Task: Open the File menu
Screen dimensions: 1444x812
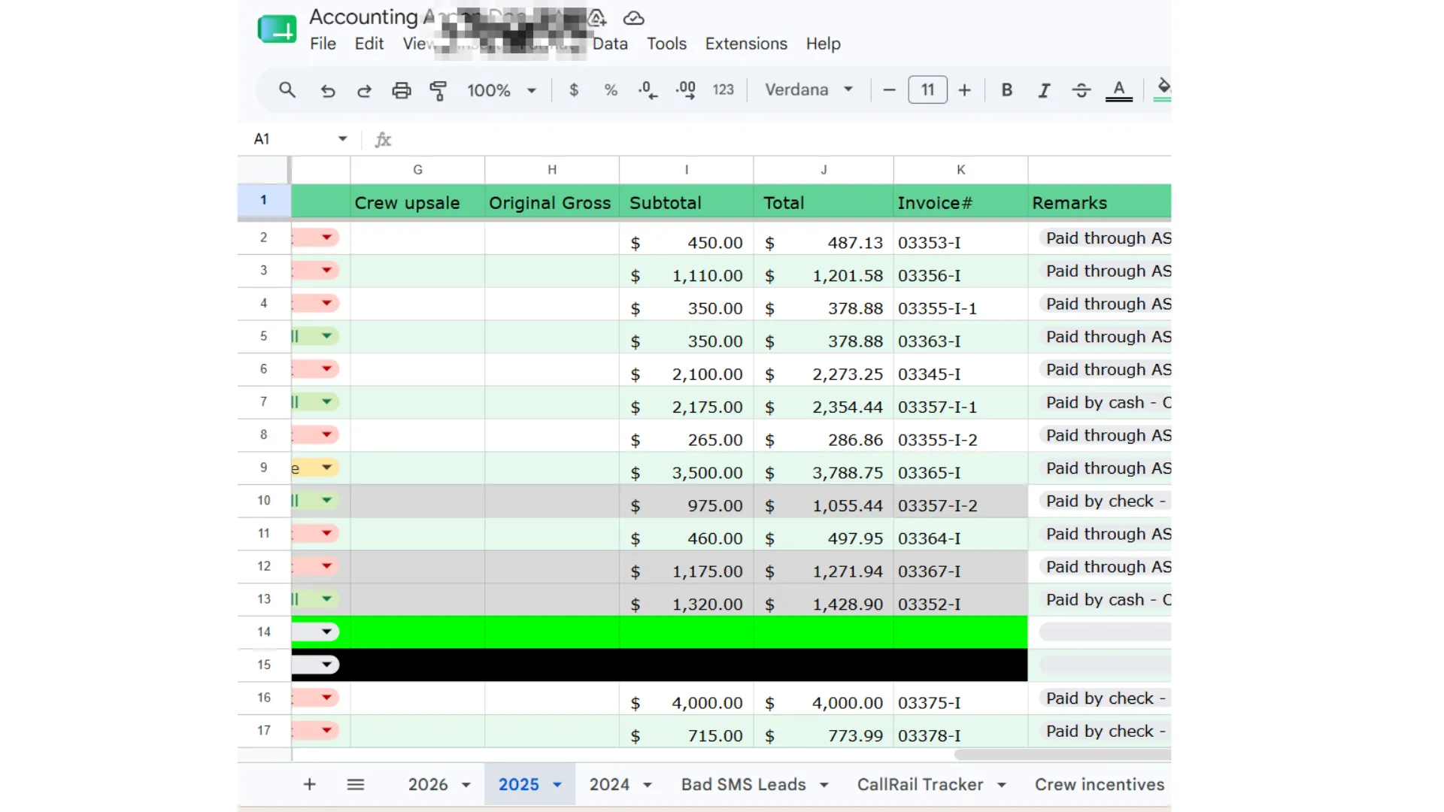Action: (323, 44)
